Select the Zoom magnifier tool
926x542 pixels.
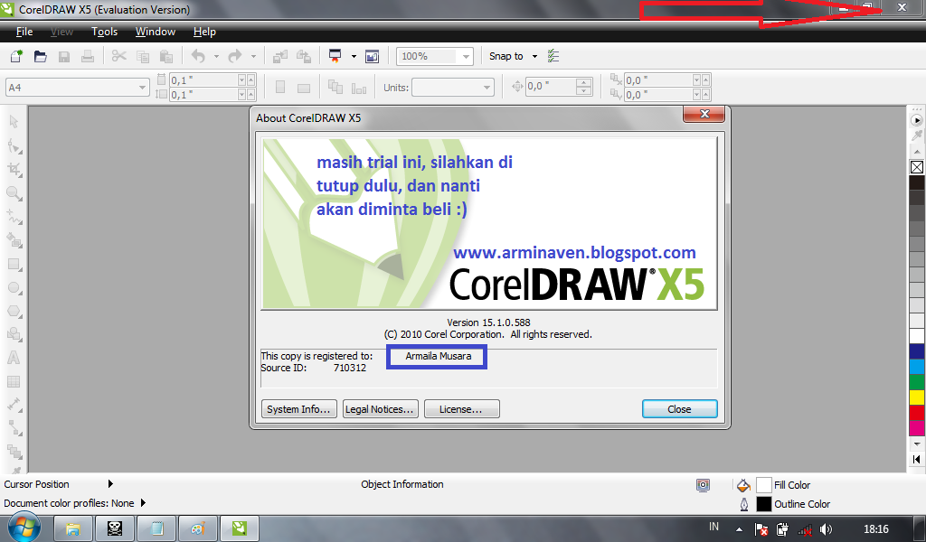14,193
